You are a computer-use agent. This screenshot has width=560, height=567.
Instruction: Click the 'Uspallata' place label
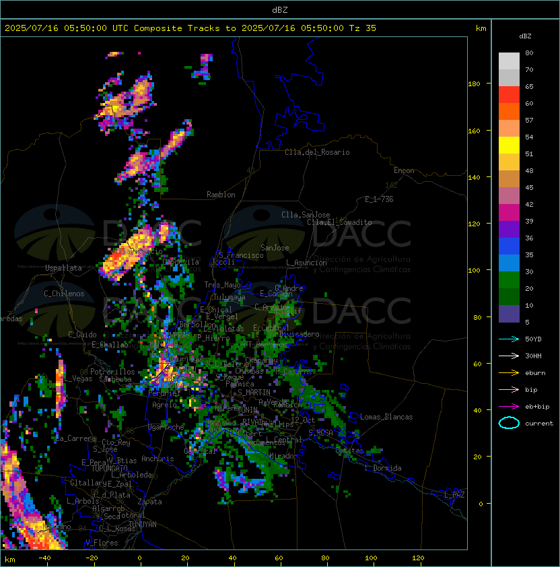64,268
